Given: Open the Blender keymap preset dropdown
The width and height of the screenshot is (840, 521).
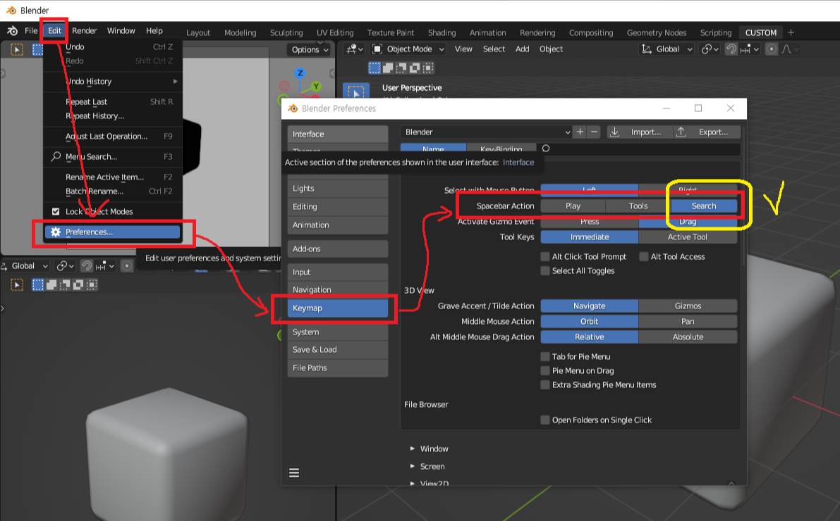Looking at the screenshot, I should (x=487, y=132).
